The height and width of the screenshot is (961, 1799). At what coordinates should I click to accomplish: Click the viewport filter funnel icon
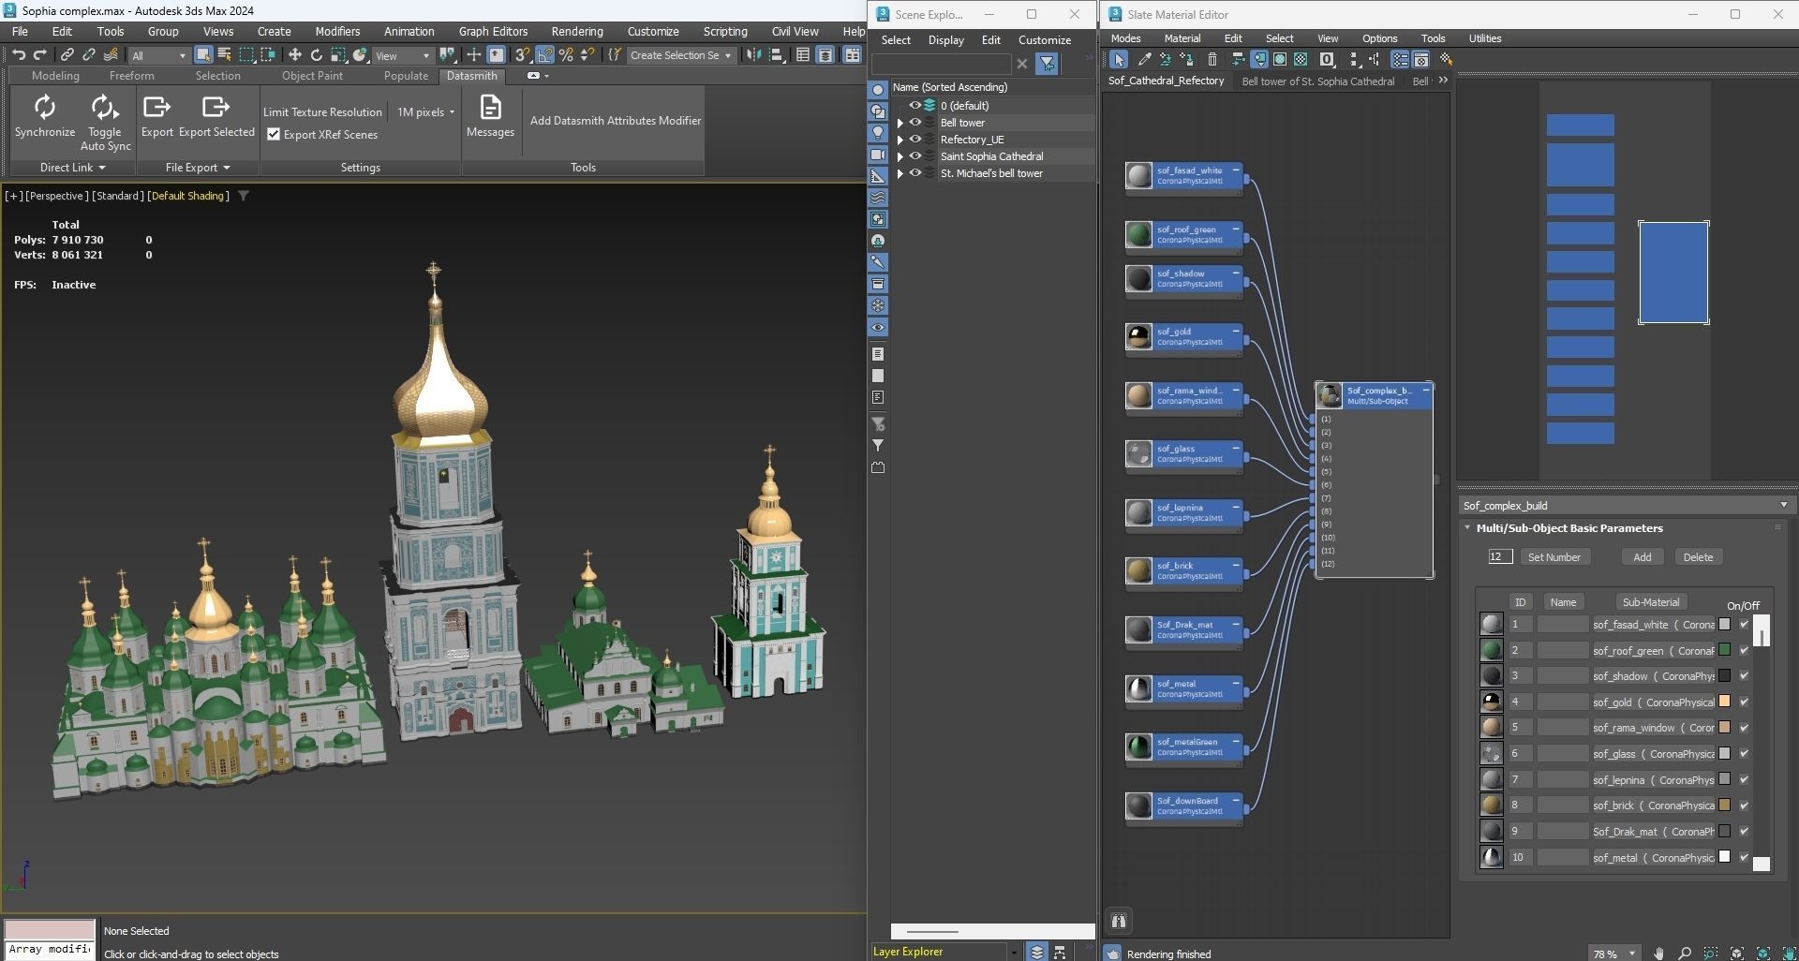244,196
